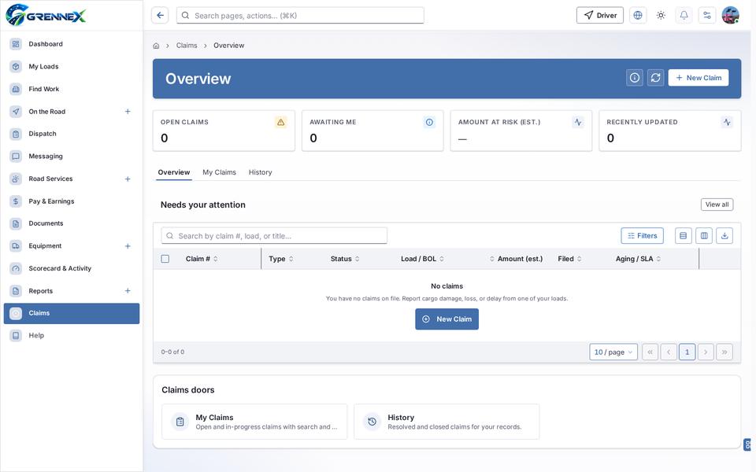Export claims table via download icon
Image resolution: width=756 pixels, height=472 pixels.
(724, 235)
